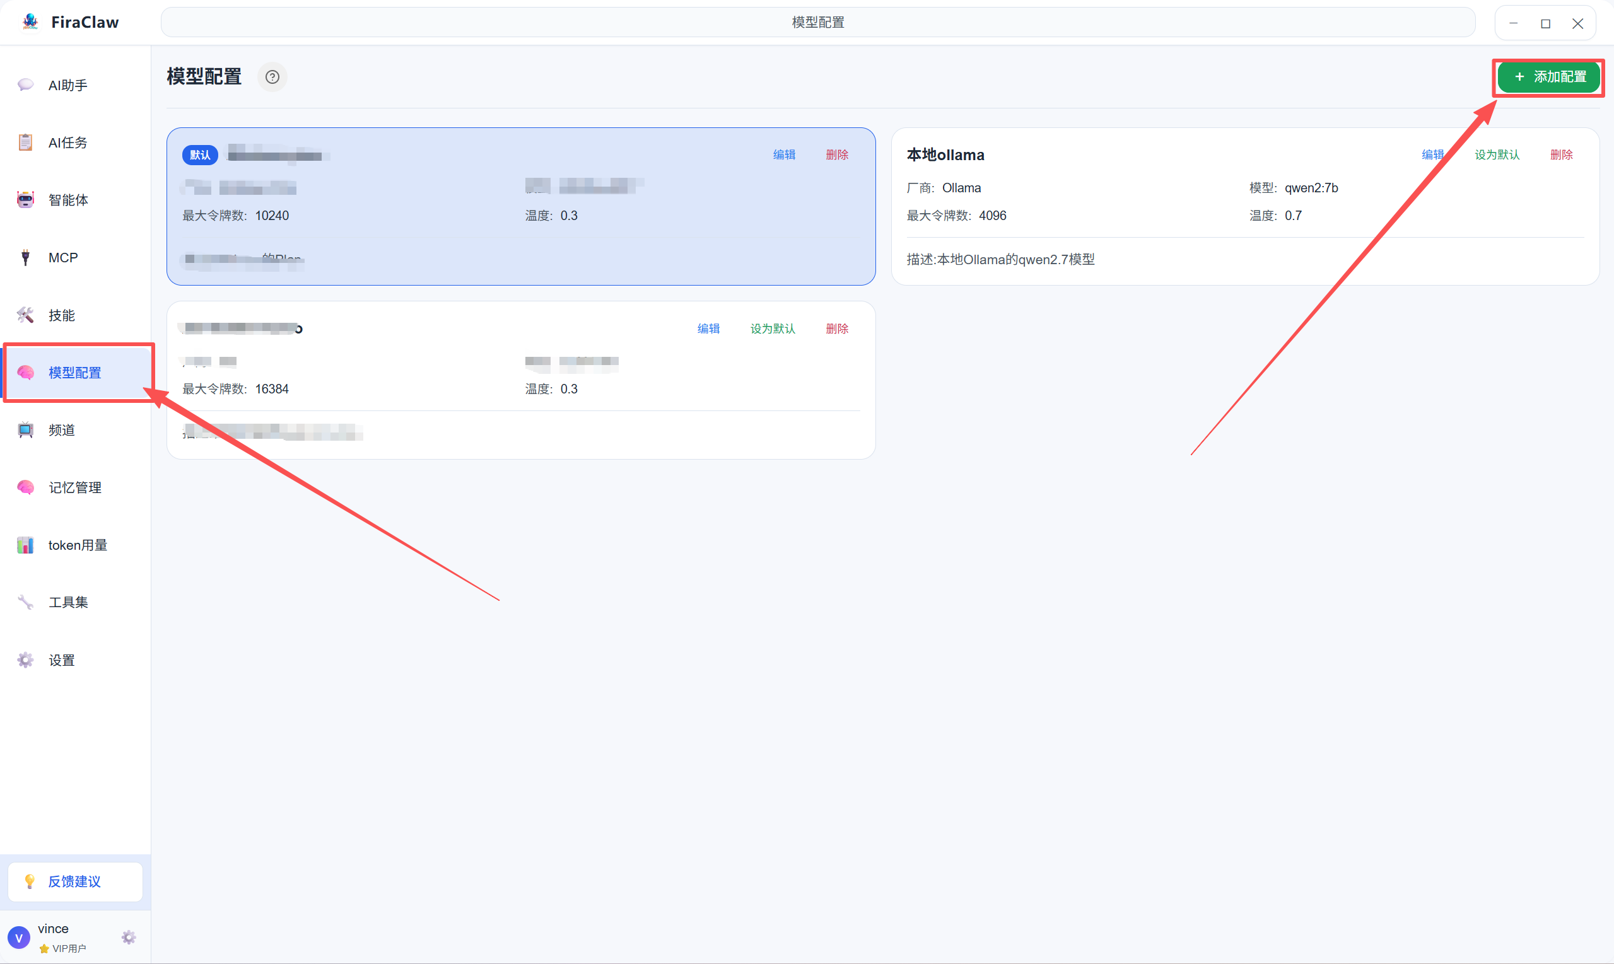
Task: Click the 默认 badge on first card
Action: (x=200, y=154)
